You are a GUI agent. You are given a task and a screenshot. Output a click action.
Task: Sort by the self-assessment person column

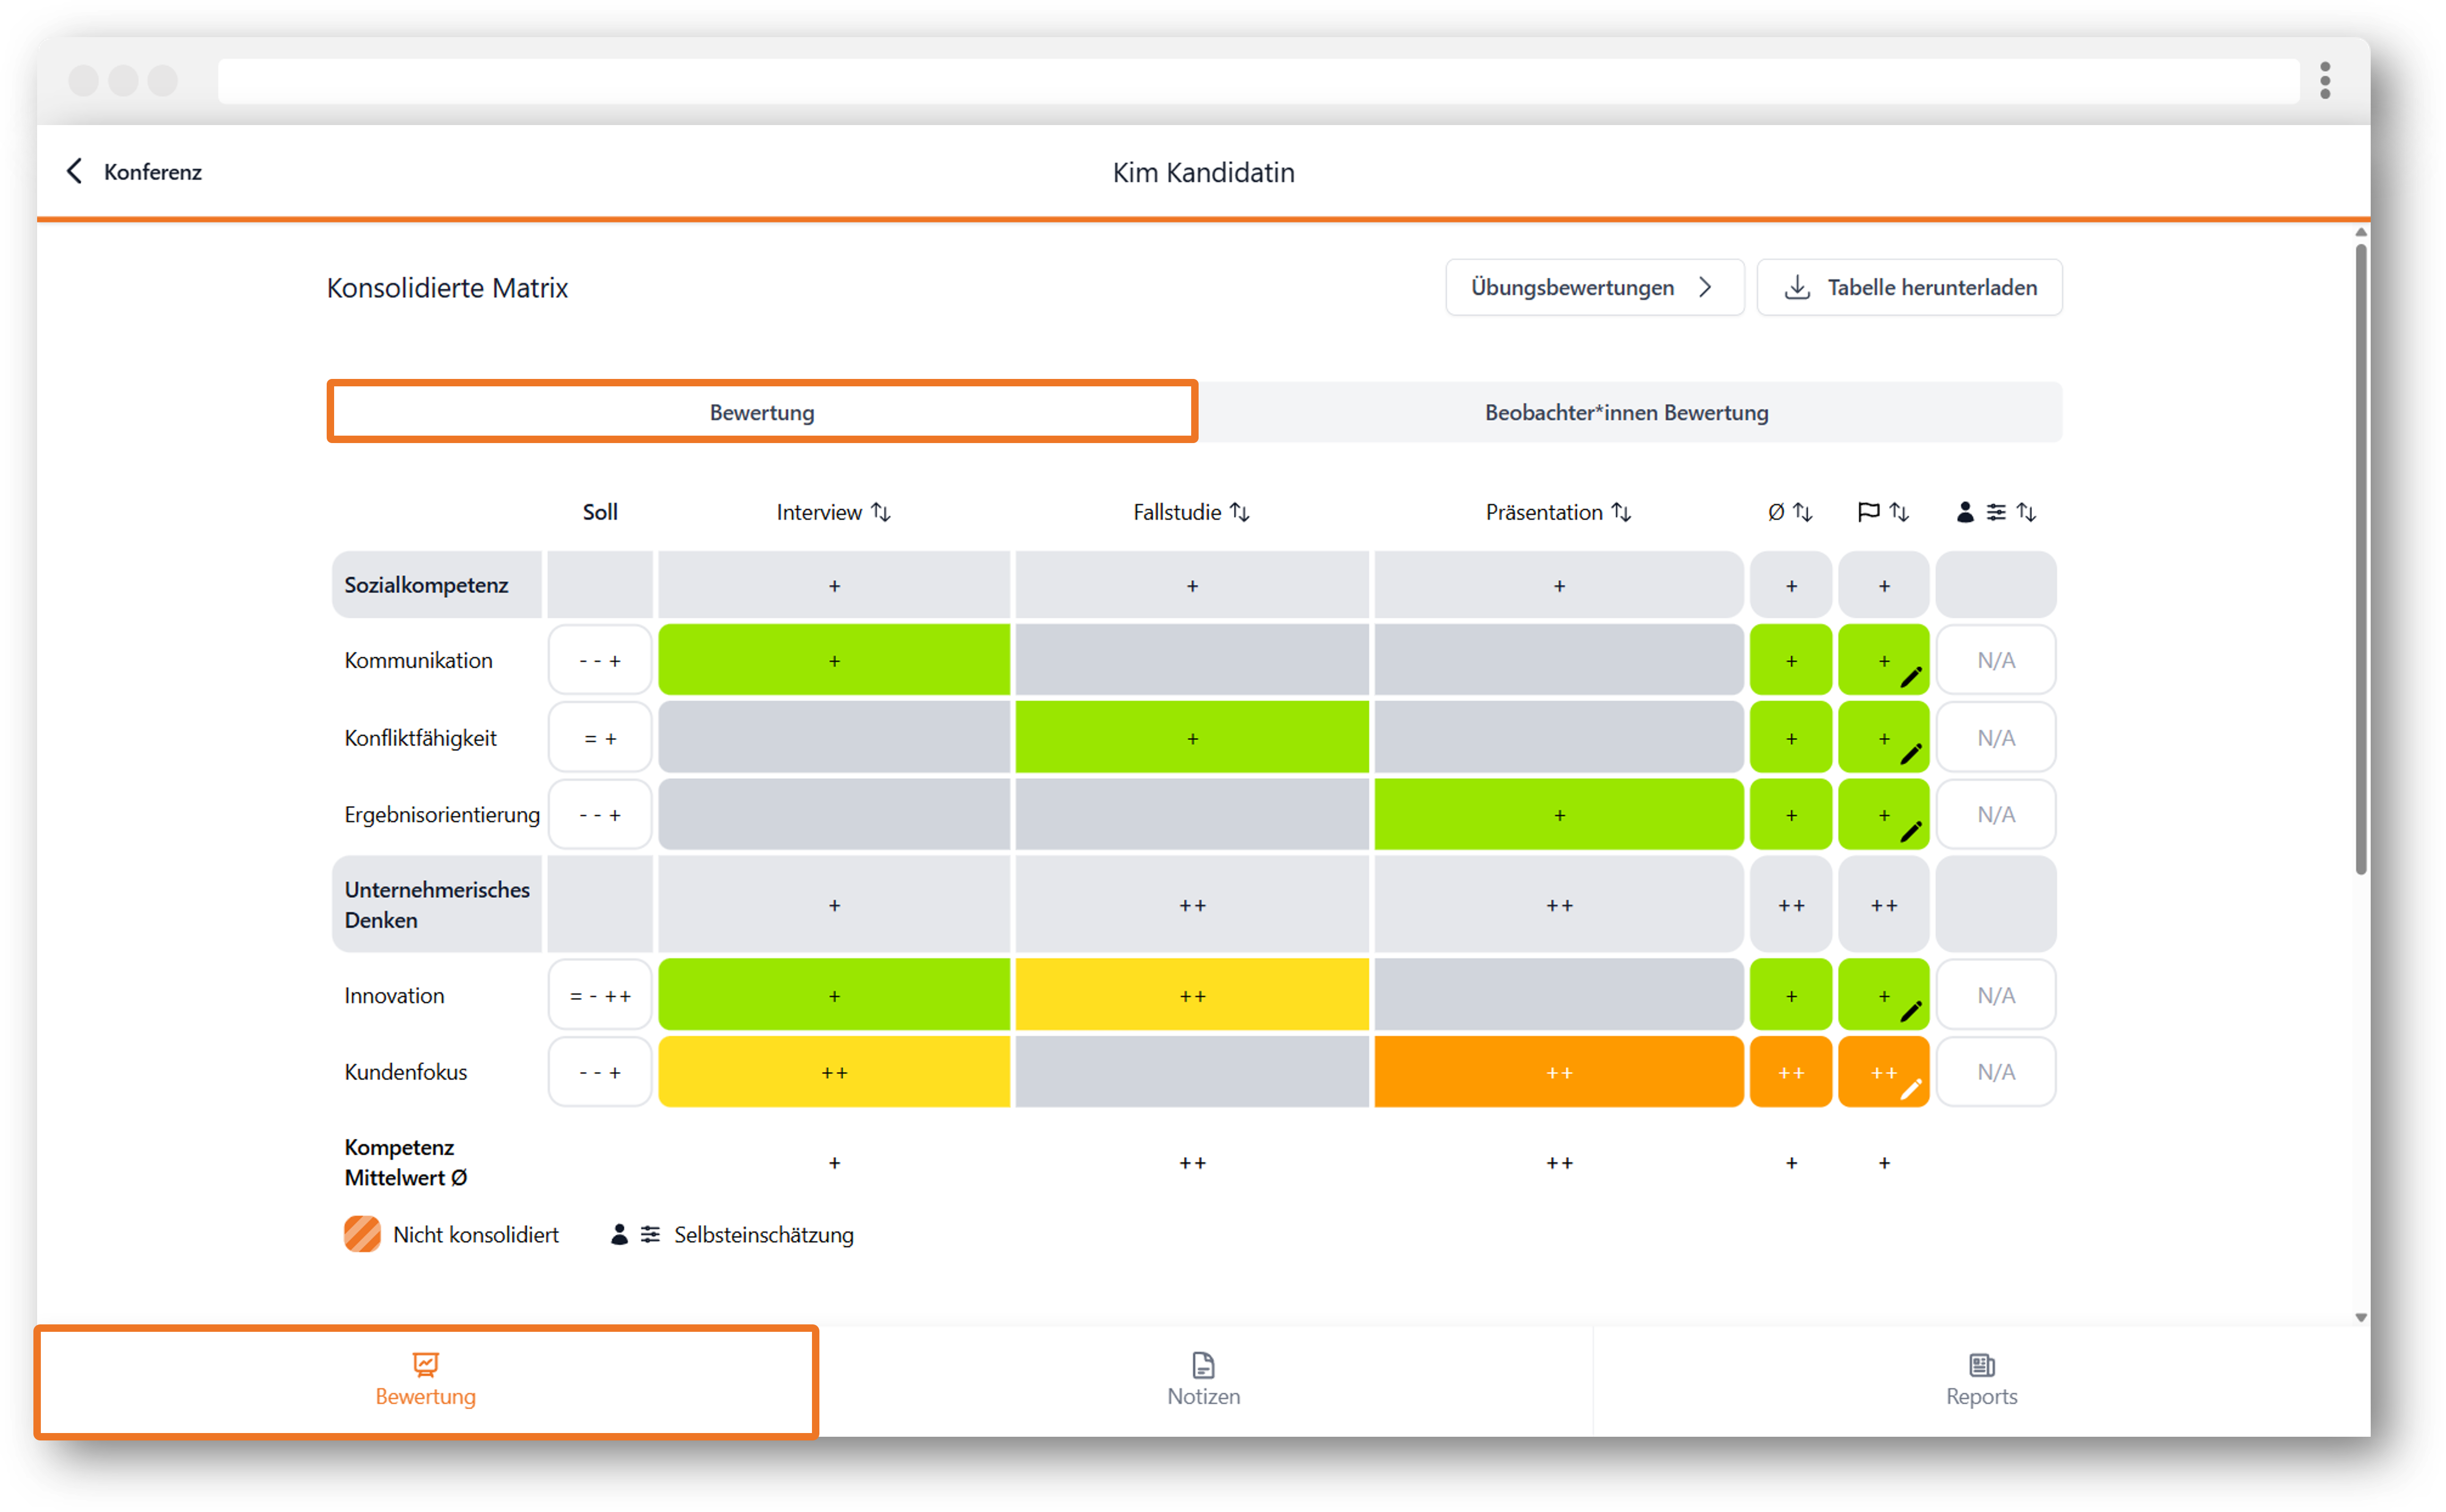[2027, 512]
